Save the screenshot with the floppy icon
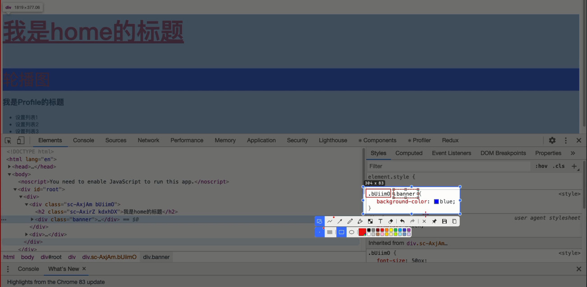The image size is (587, 287). pyautogui.click(x=444, y=221)
